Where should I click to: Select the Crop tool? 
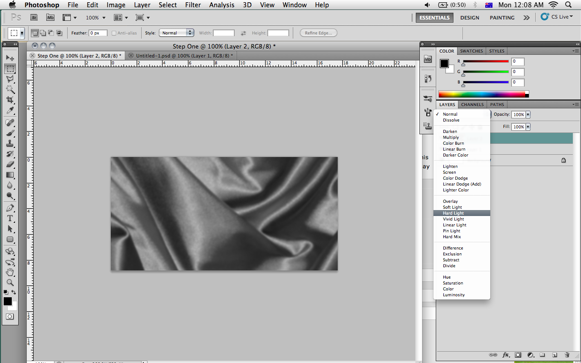point(10,100)
